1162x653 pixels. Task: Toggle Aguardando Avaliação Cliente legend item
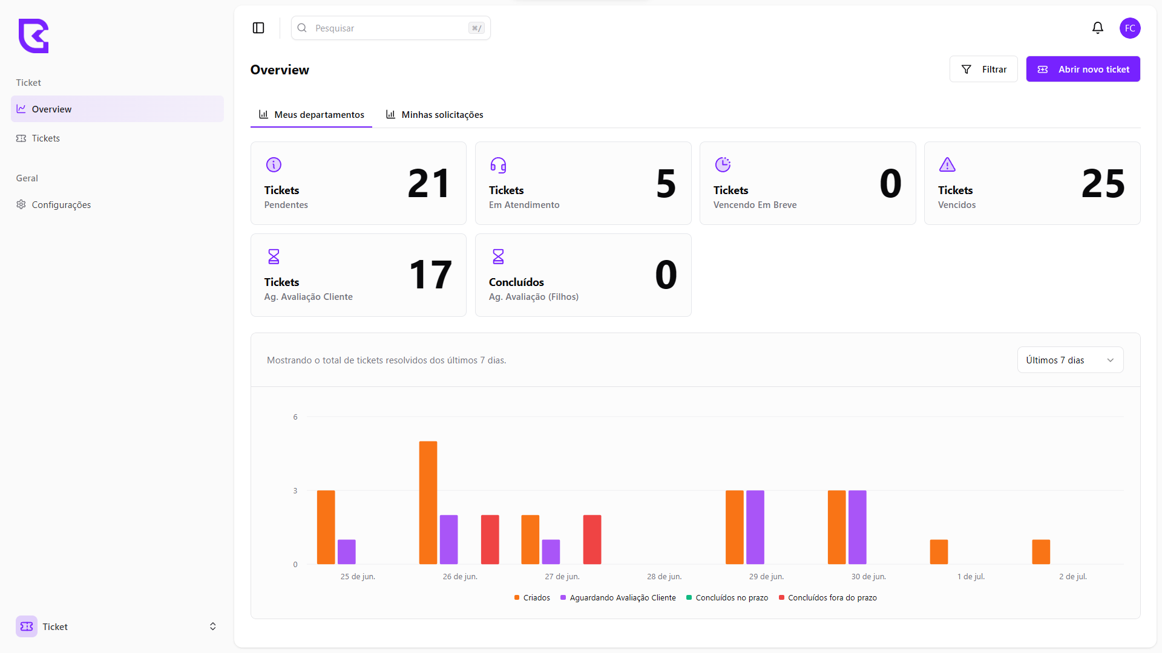coord(618,597)
